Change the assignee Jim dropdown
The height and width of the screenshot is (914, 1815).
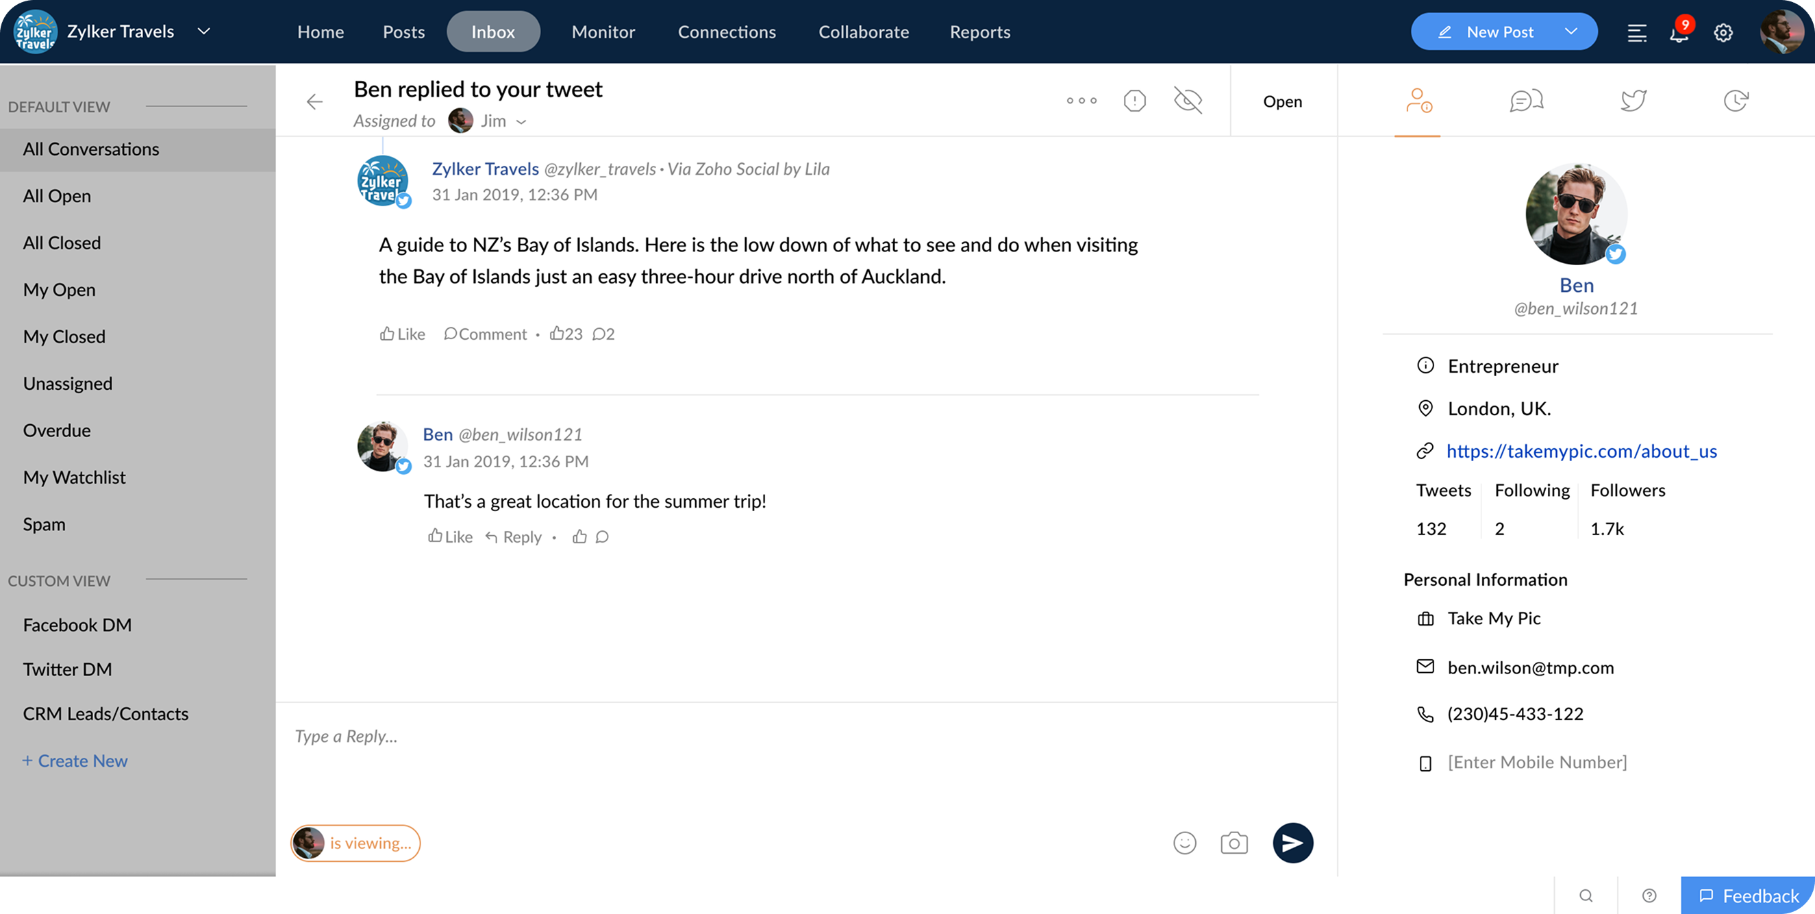click(x=521, y=122)
